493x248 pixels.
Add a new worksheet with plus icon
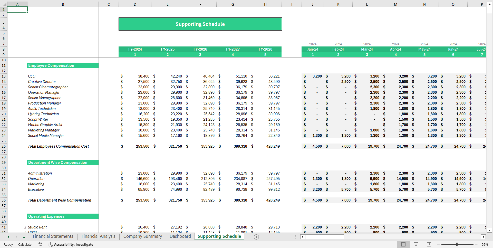tap(256, 237)
